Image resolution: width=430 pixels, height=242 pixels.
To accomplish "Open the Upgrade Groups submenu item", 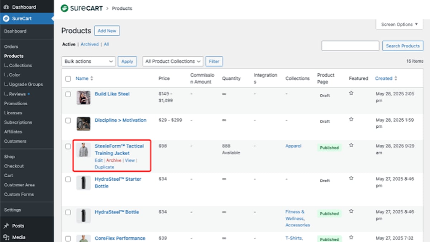I will click(26, 84).
